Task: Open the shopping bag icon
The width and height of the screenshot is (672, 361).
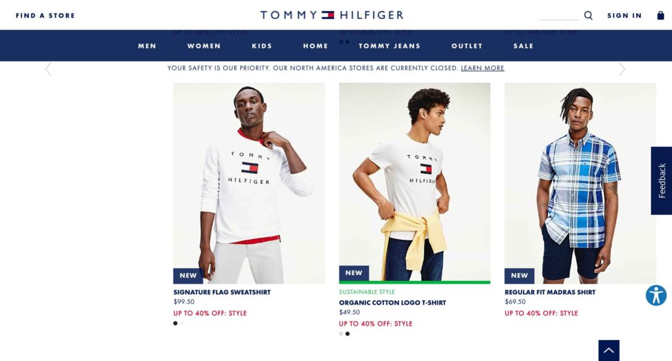Action: coord(660,16)
